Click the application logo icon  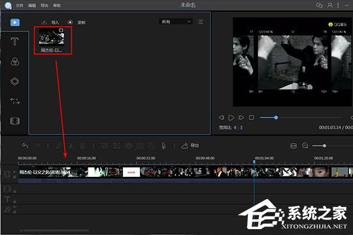coord(8,5)
